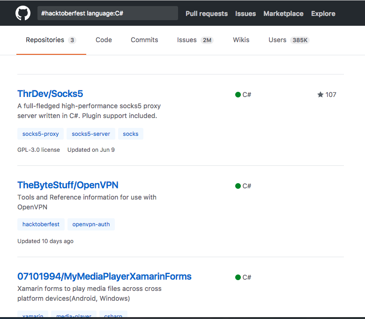Click 'GPL-3.0 license' text
This screenshot has width=365, height=319.
[x=38, y=150]
